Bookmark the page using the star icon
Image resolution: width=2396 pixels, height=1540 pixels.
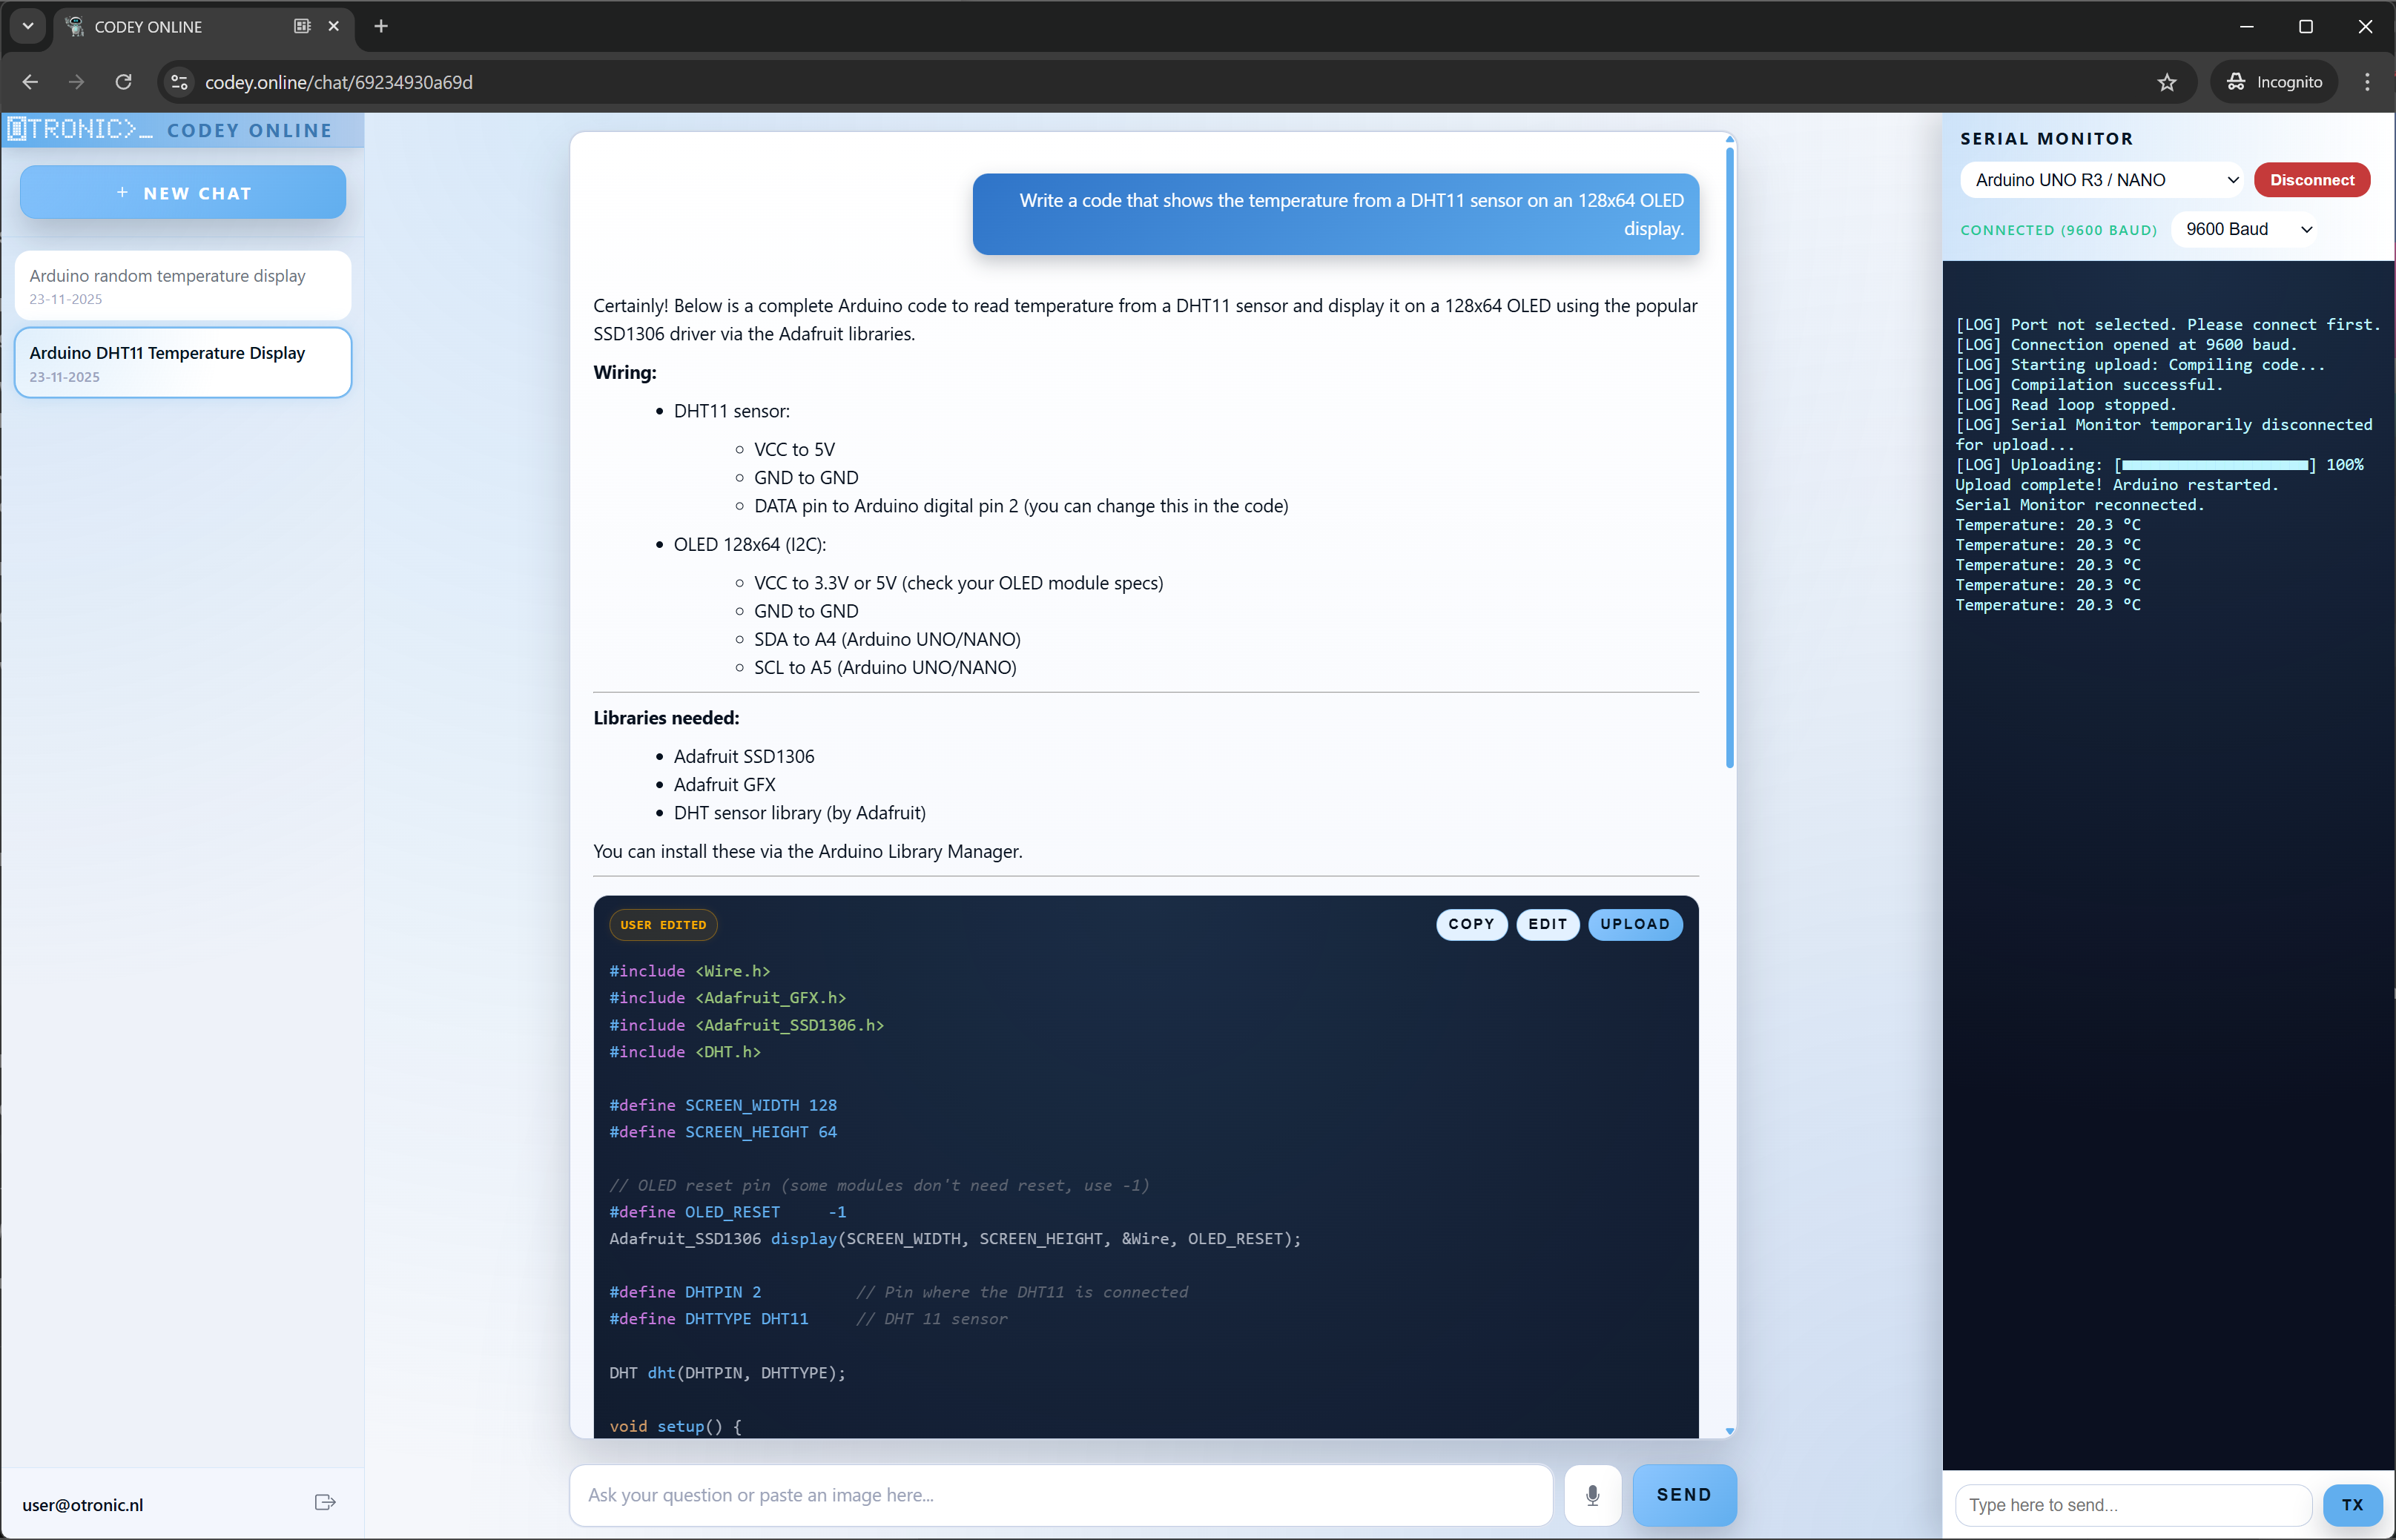2167,82
